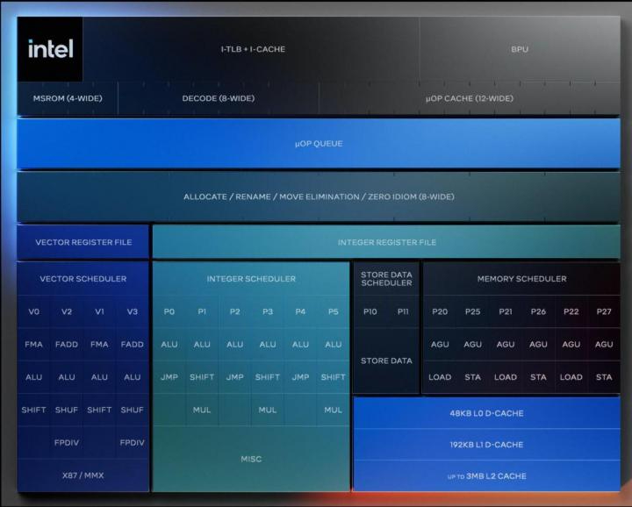632x507 pixels.
Task: Select the 192KB L1 D-CACHE block
Action: [486, 445]
